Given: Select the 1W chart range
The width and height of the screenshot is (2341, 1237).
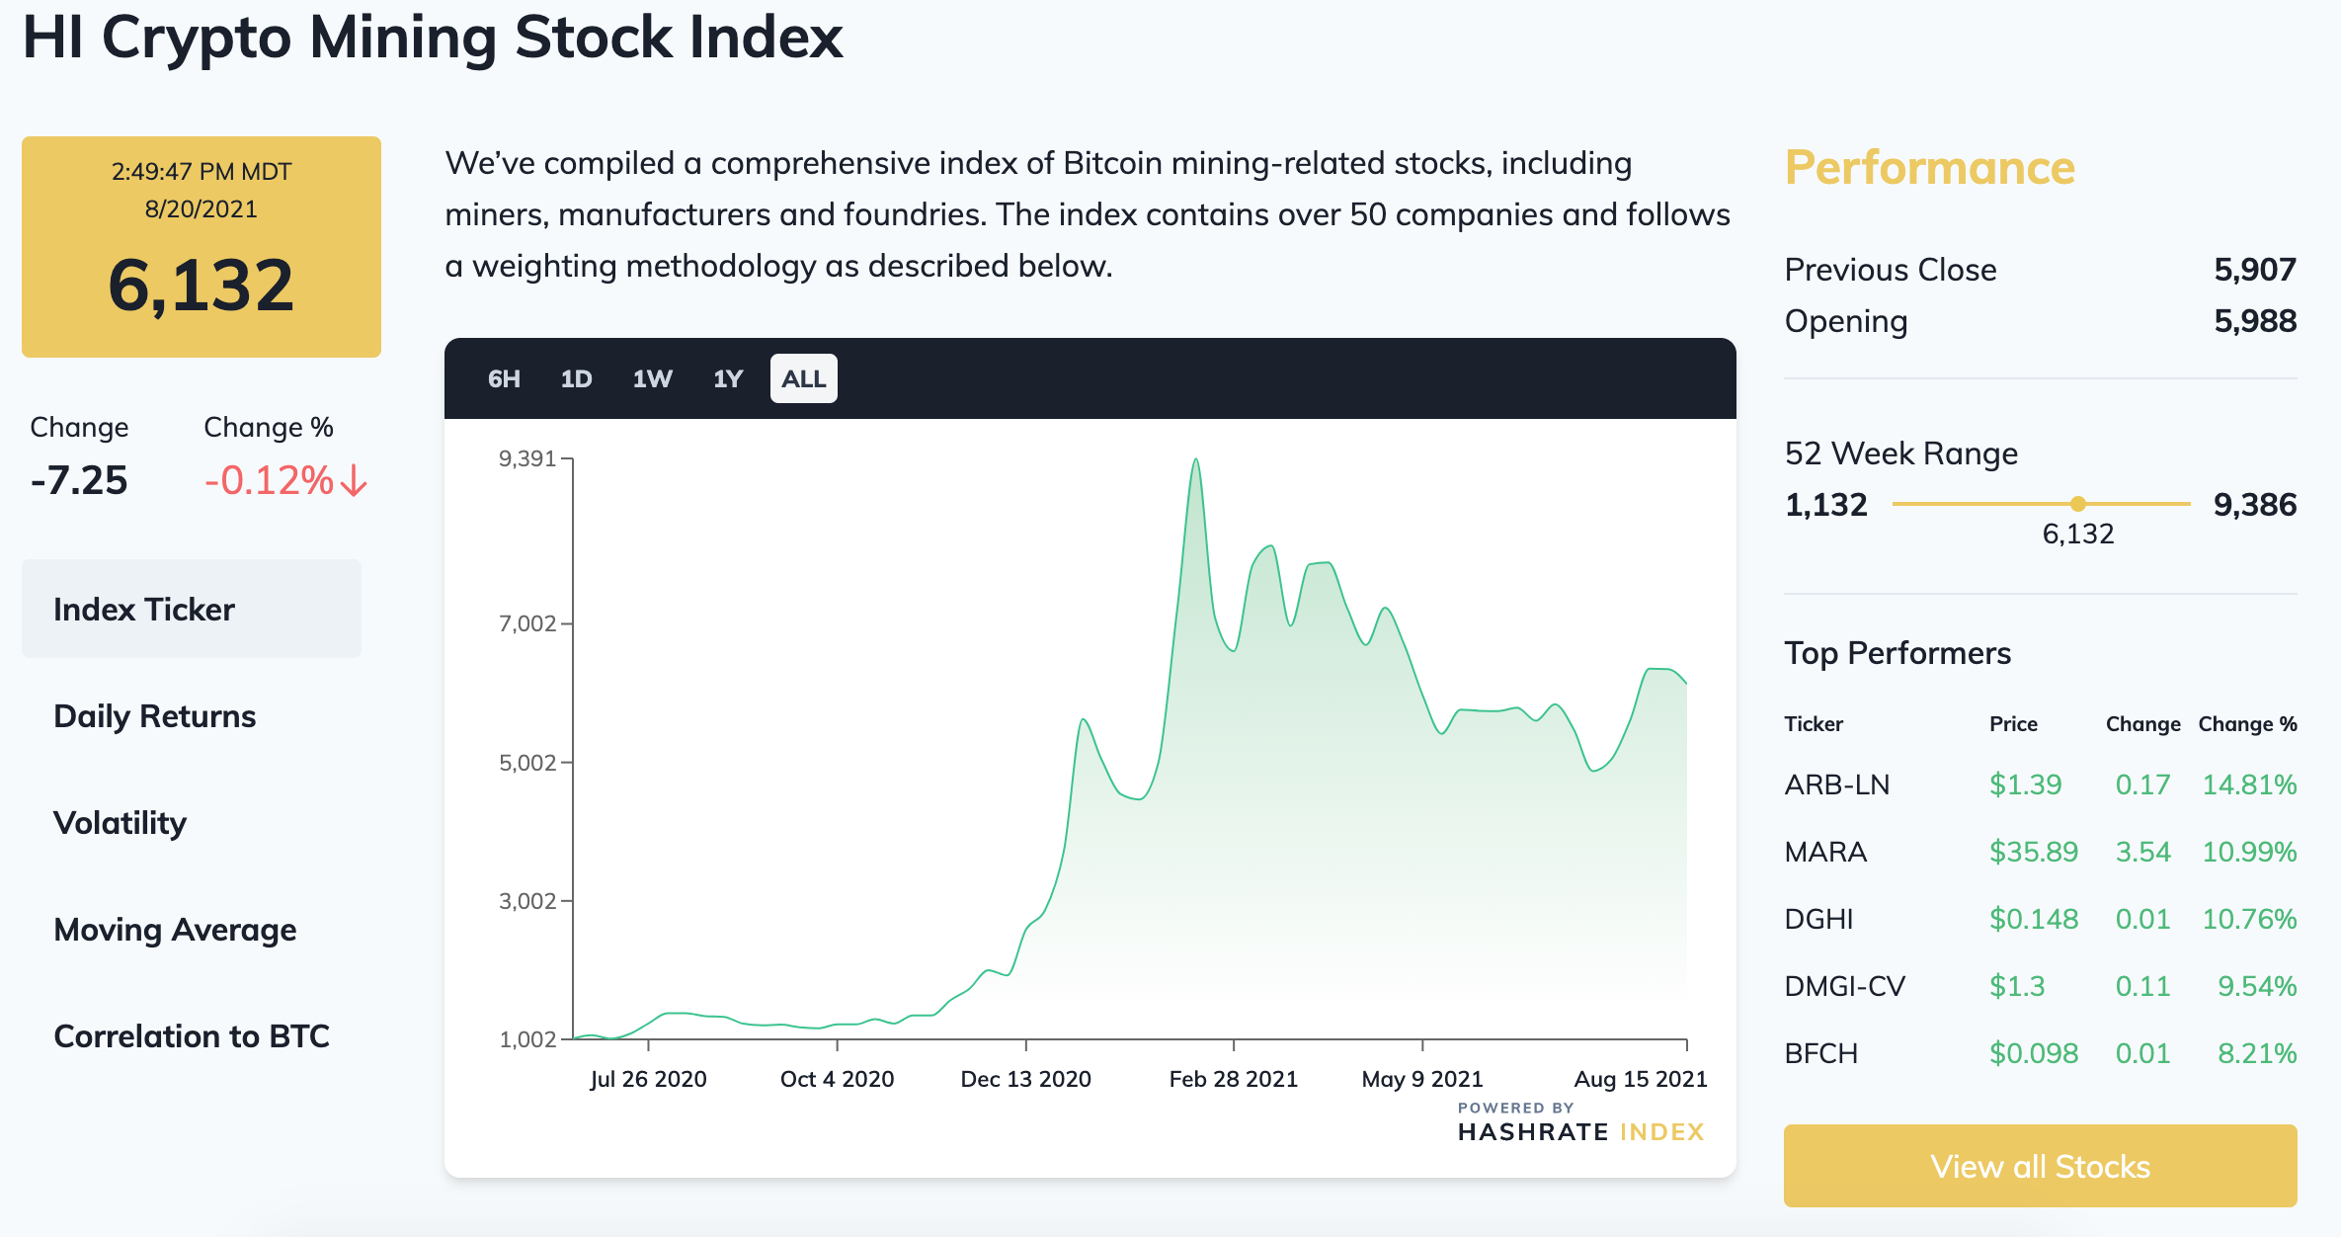Looking at the screenshot, I should pyautogui.click(x=652, y=378).
